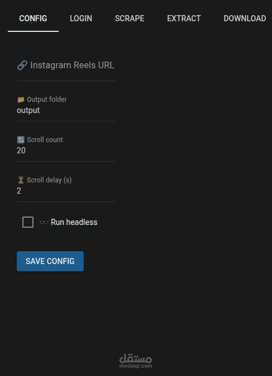Enable the Run headless checkbox
The image size is (272, 376).
click(28, 222)
